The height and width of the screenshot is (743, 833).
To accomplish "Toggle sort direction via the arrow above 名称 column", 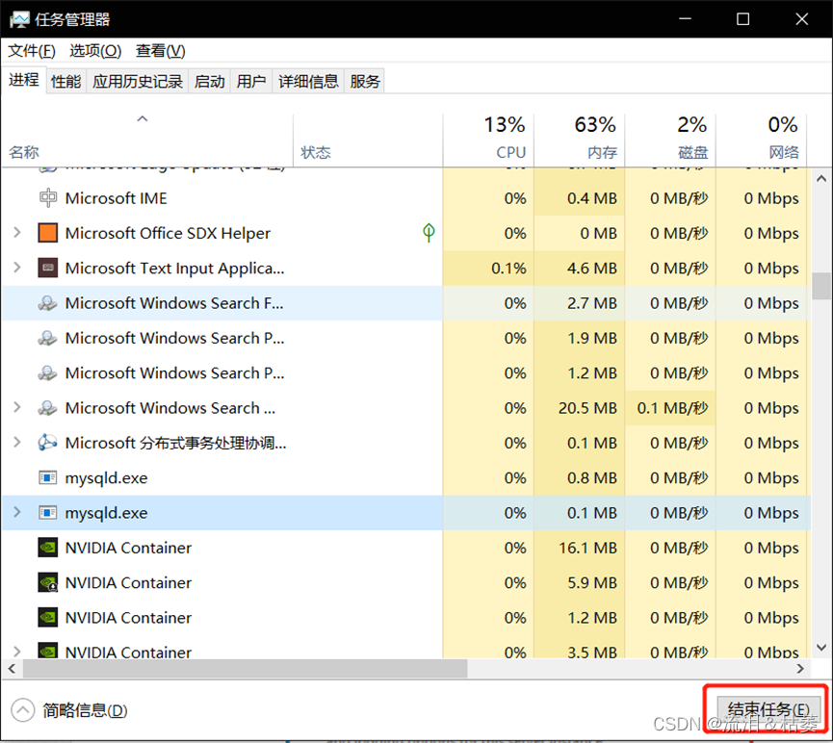I will [x=143, y=119].
